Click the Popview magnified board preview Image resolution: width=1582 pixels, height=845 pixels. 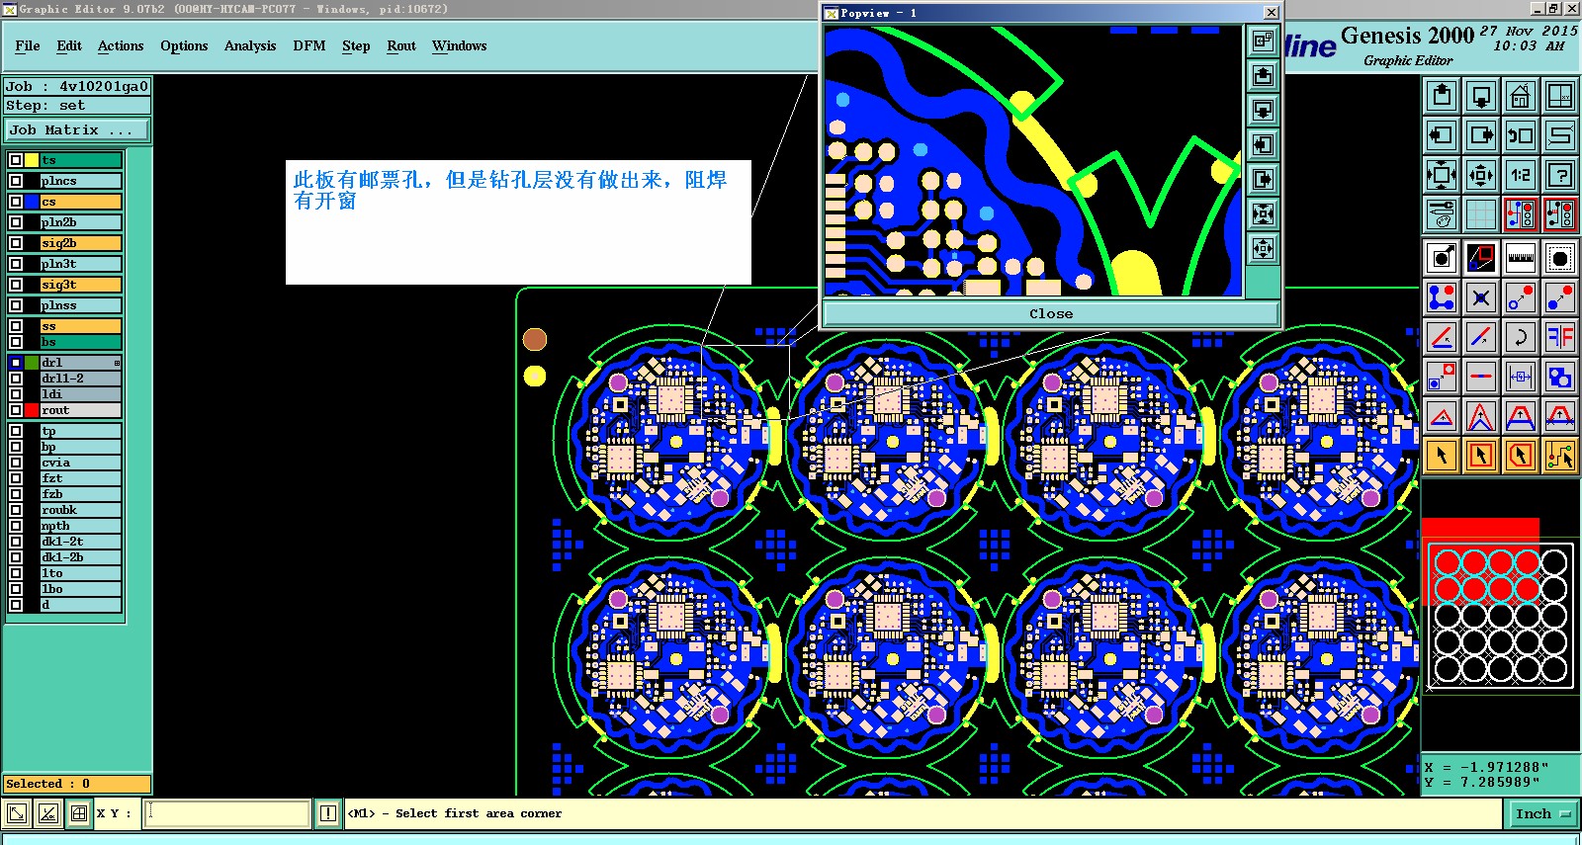coord(1033,160)
